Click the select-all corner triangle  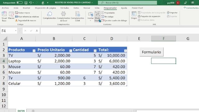[x=5, y=39]
